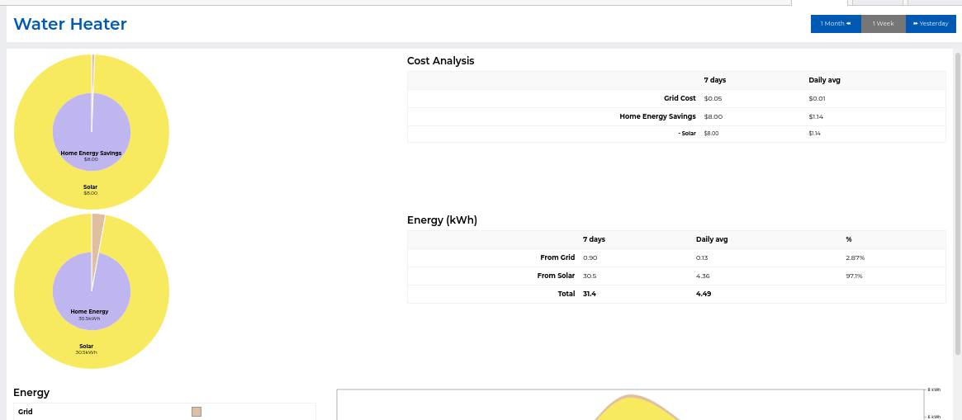Select the From Solar row label
Viewport: 962px width, 420px height.
tap(556, 276)
